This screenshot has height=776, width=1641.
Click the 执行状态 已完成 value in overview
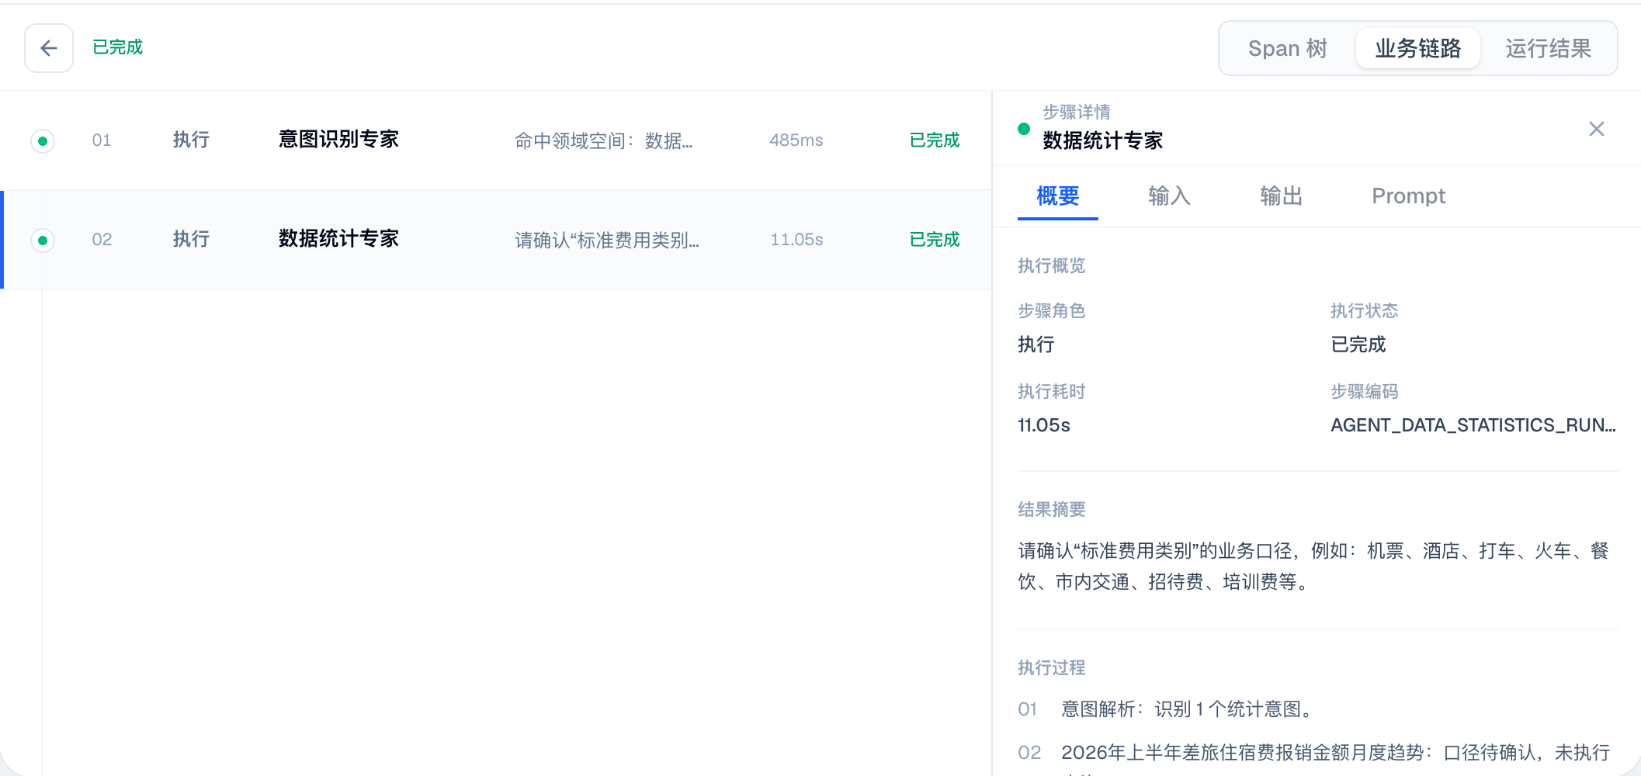[x=1358, y=345]
